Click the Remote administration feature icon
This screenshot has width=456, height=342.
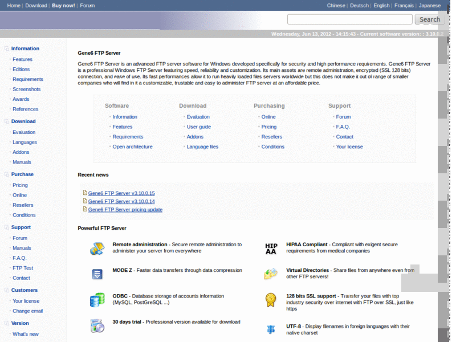coord(97,249)
